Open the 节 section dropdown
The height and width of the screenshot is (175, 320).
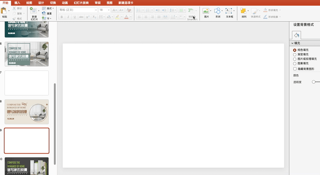[50, 19]
